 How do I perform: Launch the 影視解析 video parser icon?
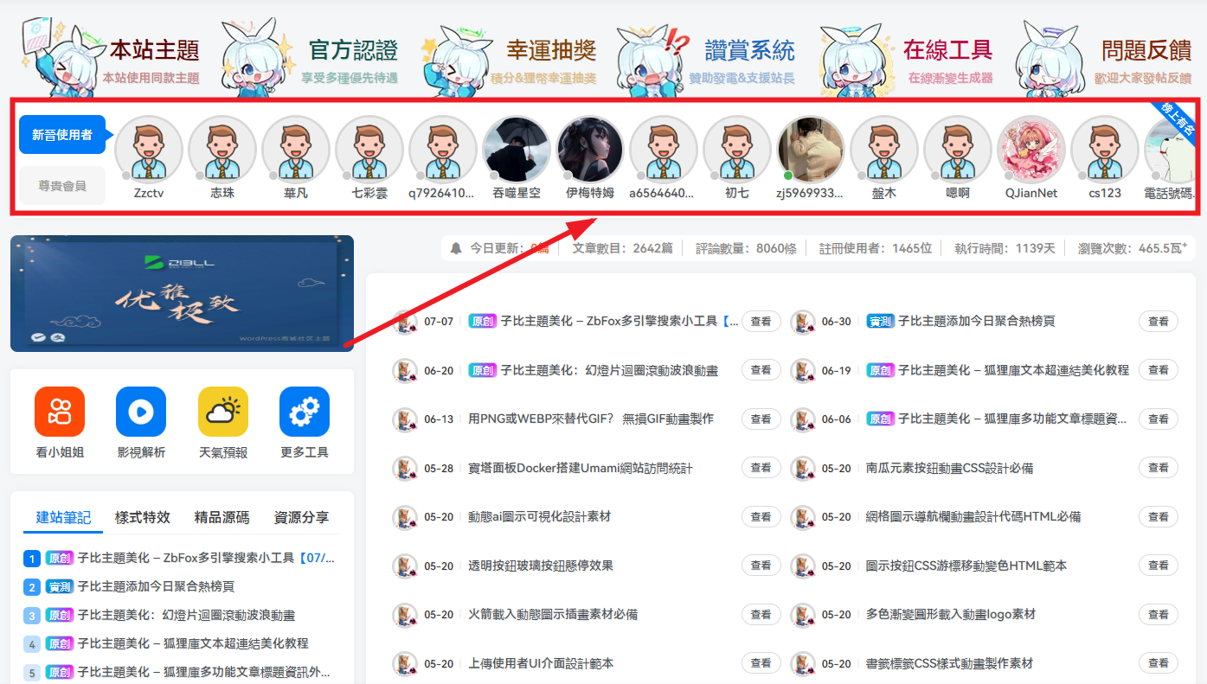coord(141,412)
